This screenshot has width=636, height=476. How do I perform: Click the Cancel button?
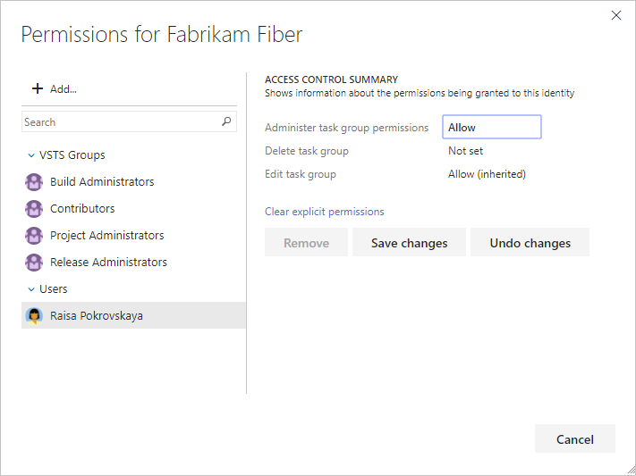tap(575, 438)
